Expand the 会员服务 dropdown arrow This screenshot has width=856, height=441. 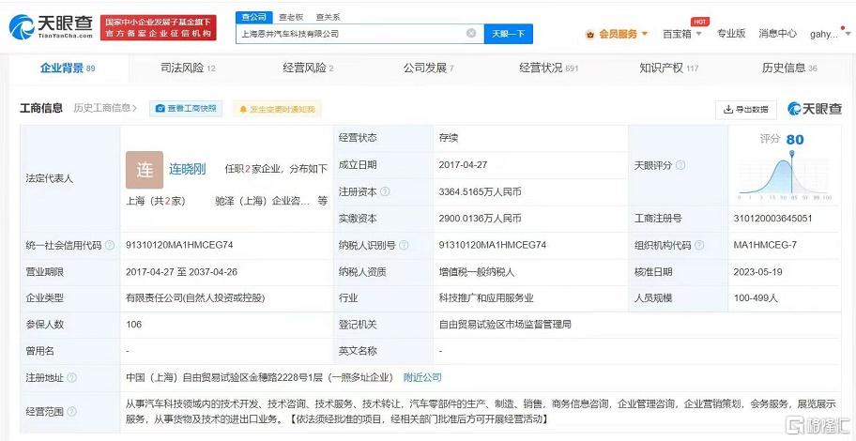pyautogui.click(x=644, y=34)
